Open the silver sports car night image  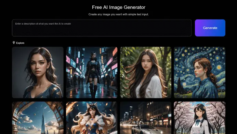146,118
